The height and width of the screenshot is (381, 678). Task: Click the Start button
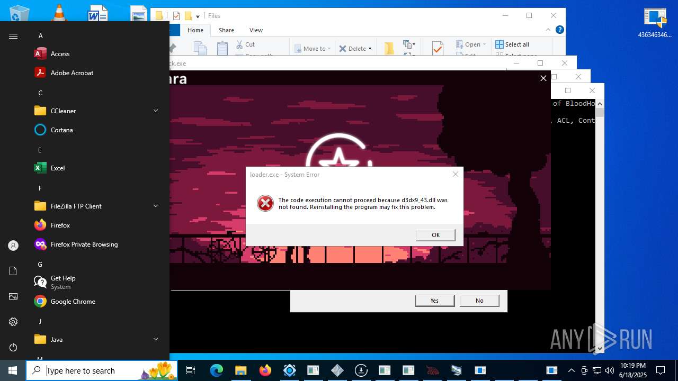13,370
